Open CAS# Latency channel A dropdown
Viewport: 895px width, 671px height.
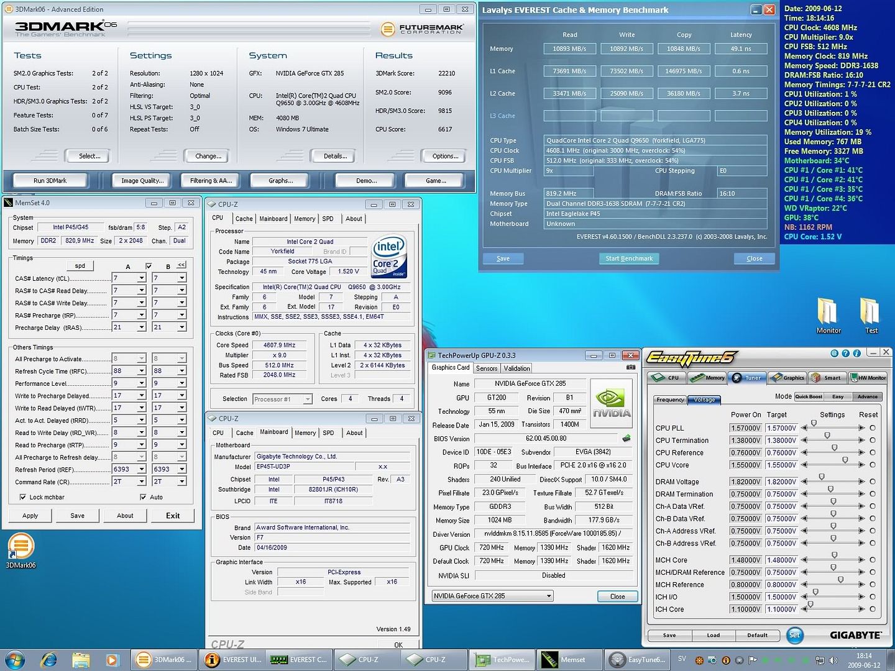click(x=142, y=278)
